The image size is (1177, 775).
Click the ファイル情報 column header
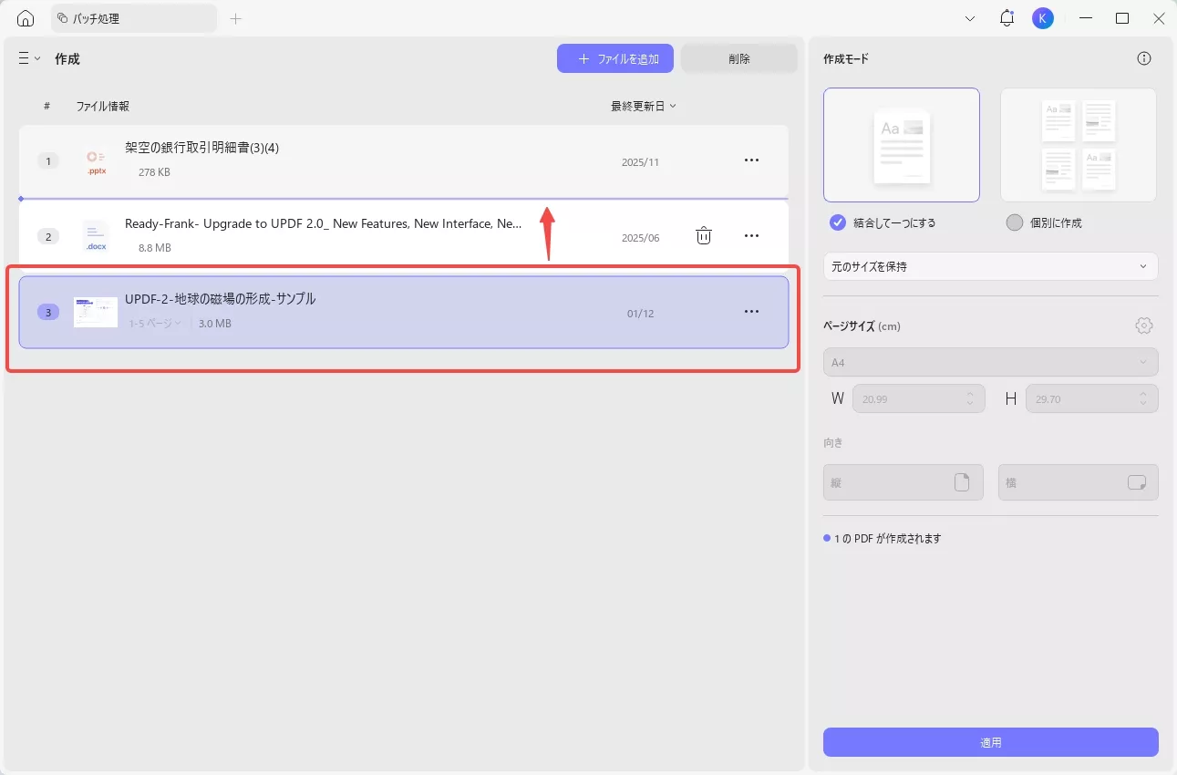[103, 106]
